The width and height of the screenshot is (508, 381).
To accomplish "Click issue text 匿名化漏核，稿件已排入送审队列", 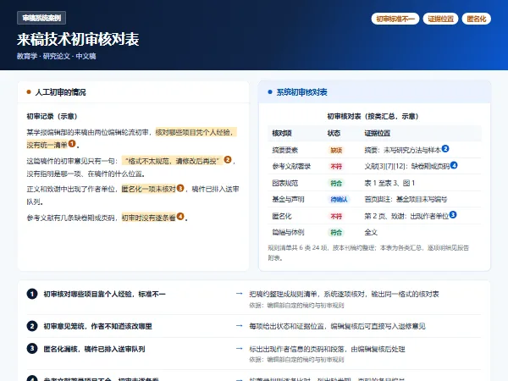I will click(94, 349).
